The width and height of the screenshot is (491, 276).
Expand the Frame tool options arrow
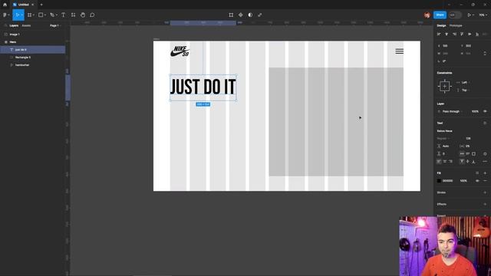(x=34, y=15)
